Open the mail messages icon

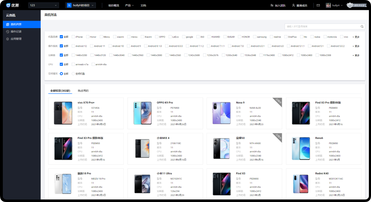[318, 5]
